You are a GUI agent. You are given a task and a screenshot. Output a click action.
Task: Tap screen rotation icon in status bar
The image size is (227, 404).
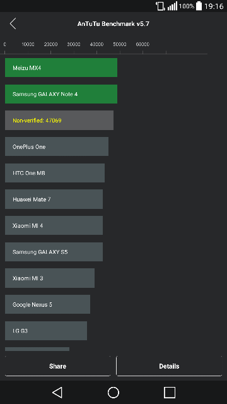[160, 6]
